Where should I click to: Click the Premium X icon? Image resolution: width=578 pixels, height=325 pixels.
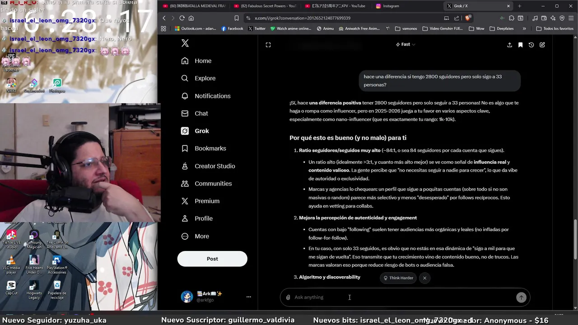(x=185, y=201)
